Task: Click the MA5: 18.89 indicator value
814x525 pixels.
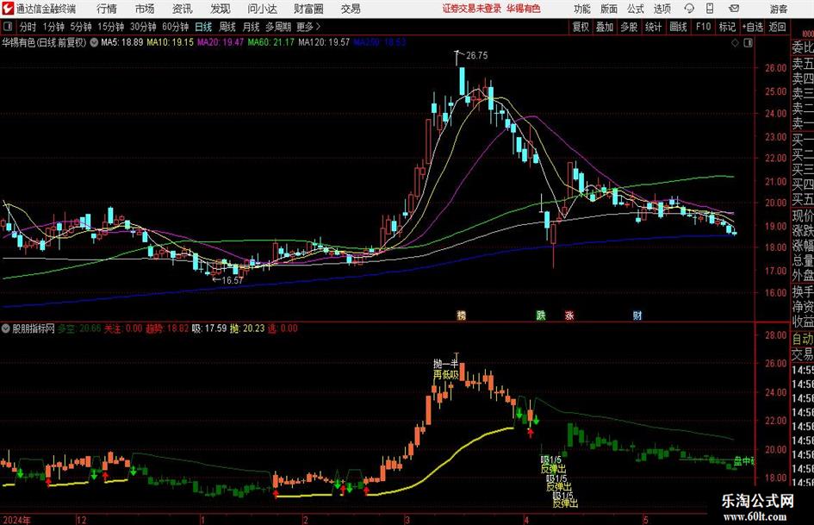Action: coord(122,42)
